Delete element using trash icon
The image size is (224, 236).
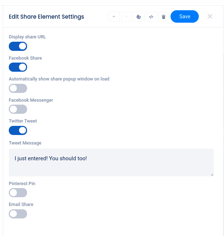(164, 17)
